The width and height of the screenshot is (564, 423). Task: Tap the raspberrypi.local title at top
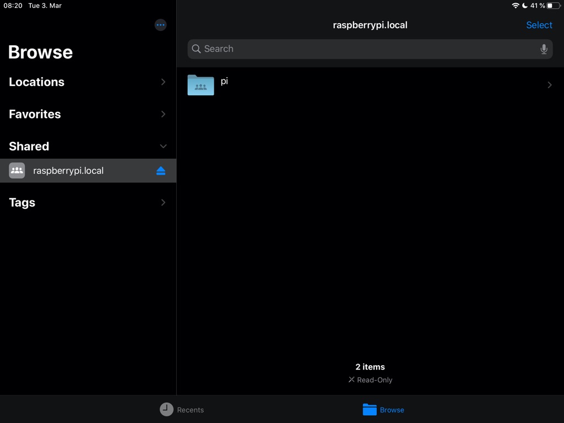370,25
